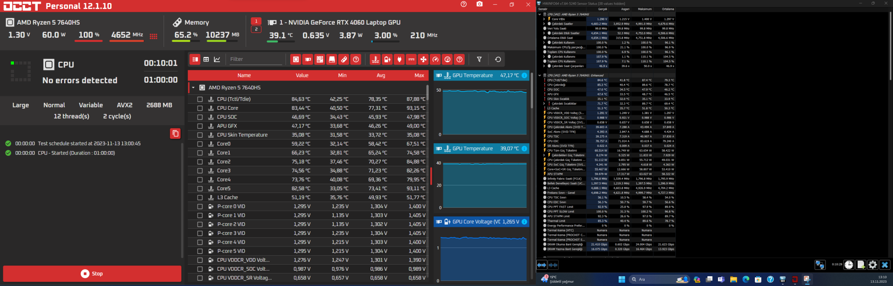893x286 pixels.
Task: Select GPU tab number 2
Action: (x=256, y=29)
